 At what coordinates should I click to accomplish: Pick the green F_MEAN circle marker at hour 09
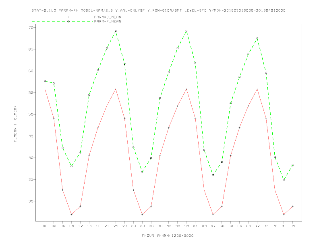point(71,166)
